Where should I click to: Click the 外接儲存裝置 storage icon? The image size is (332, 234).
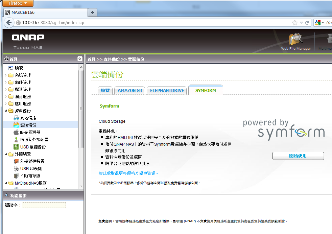tap(16, 161)
